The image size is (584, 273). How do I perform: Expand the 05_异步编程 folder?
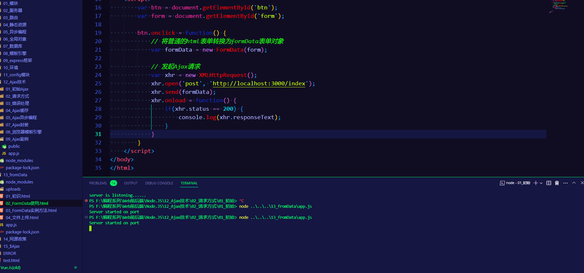pyautogui.click(x=15, y=32)
